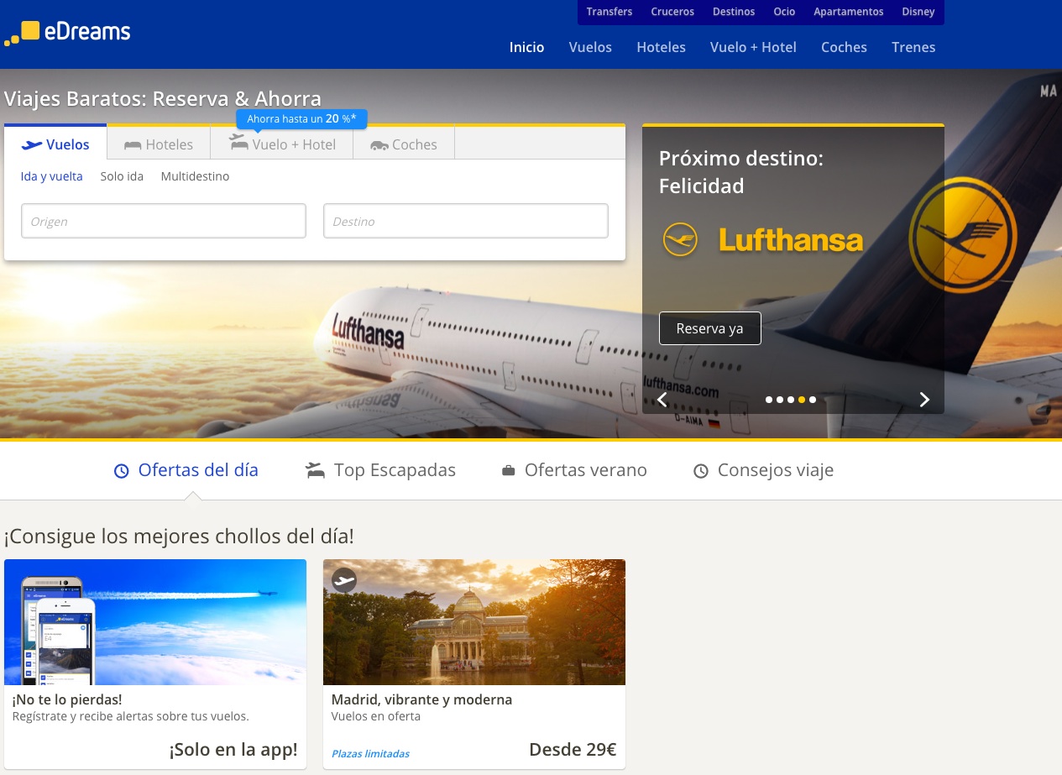Screen dimensions: 1062x775
Task: Select the highlighted yellow carousel dot
Action: pos(802,400)
